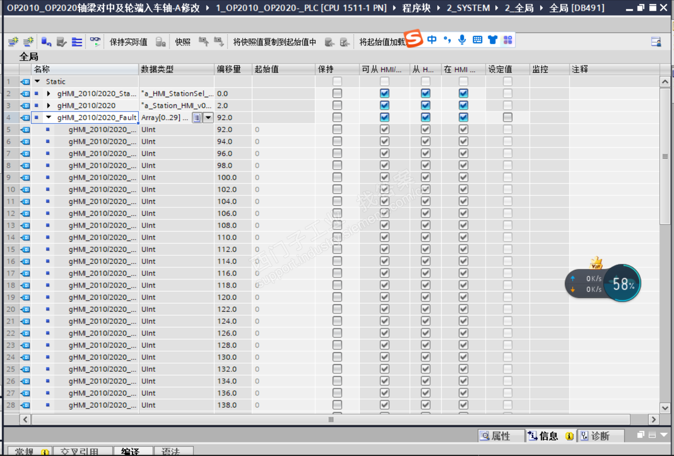
Task: Select the offset cell 100.0
Action: tap(233, 178)
